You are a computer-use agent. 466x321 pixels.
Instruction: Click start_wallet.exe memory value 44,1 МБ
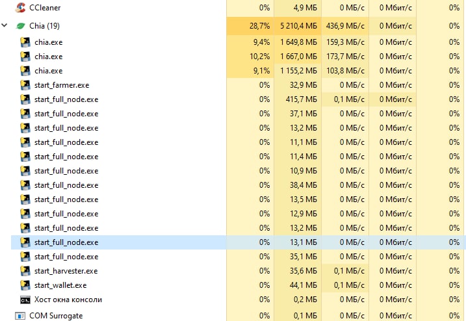(304, 285)
